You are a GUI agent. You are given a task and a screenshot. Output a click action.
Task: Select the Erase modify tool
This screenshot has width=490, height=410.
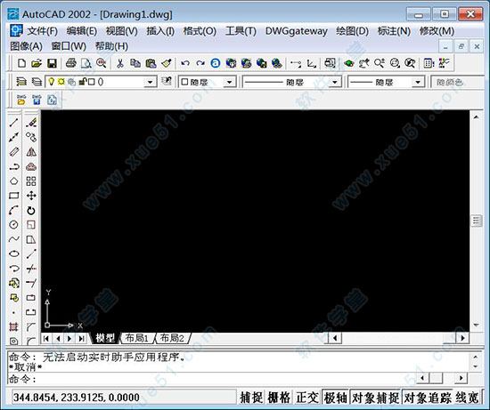tap(31, 123)
